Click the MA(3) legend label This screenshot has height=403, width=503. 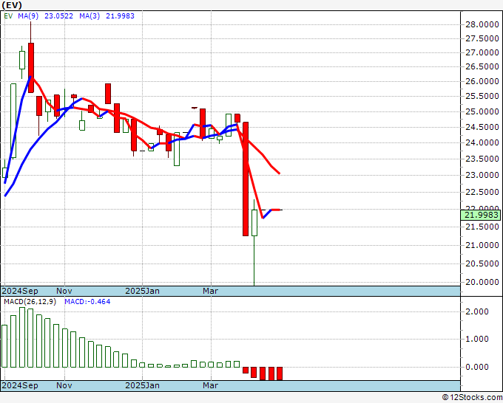pos(90,16)
